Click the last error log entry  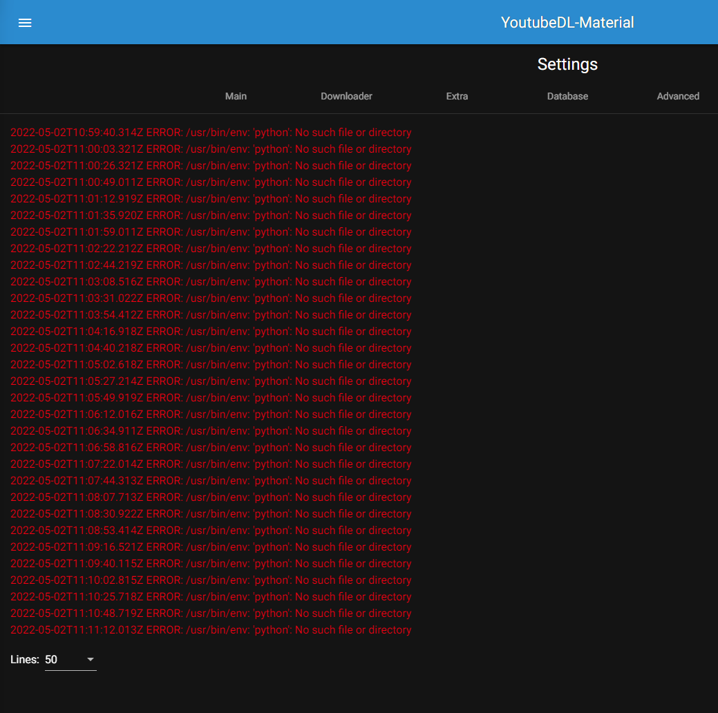[x=211, y=629]
